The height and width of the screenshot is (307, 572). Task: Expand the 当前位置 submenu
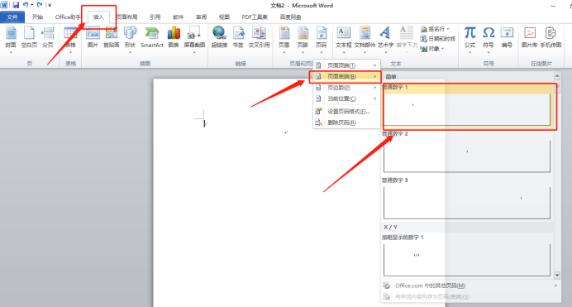(346, 98)
